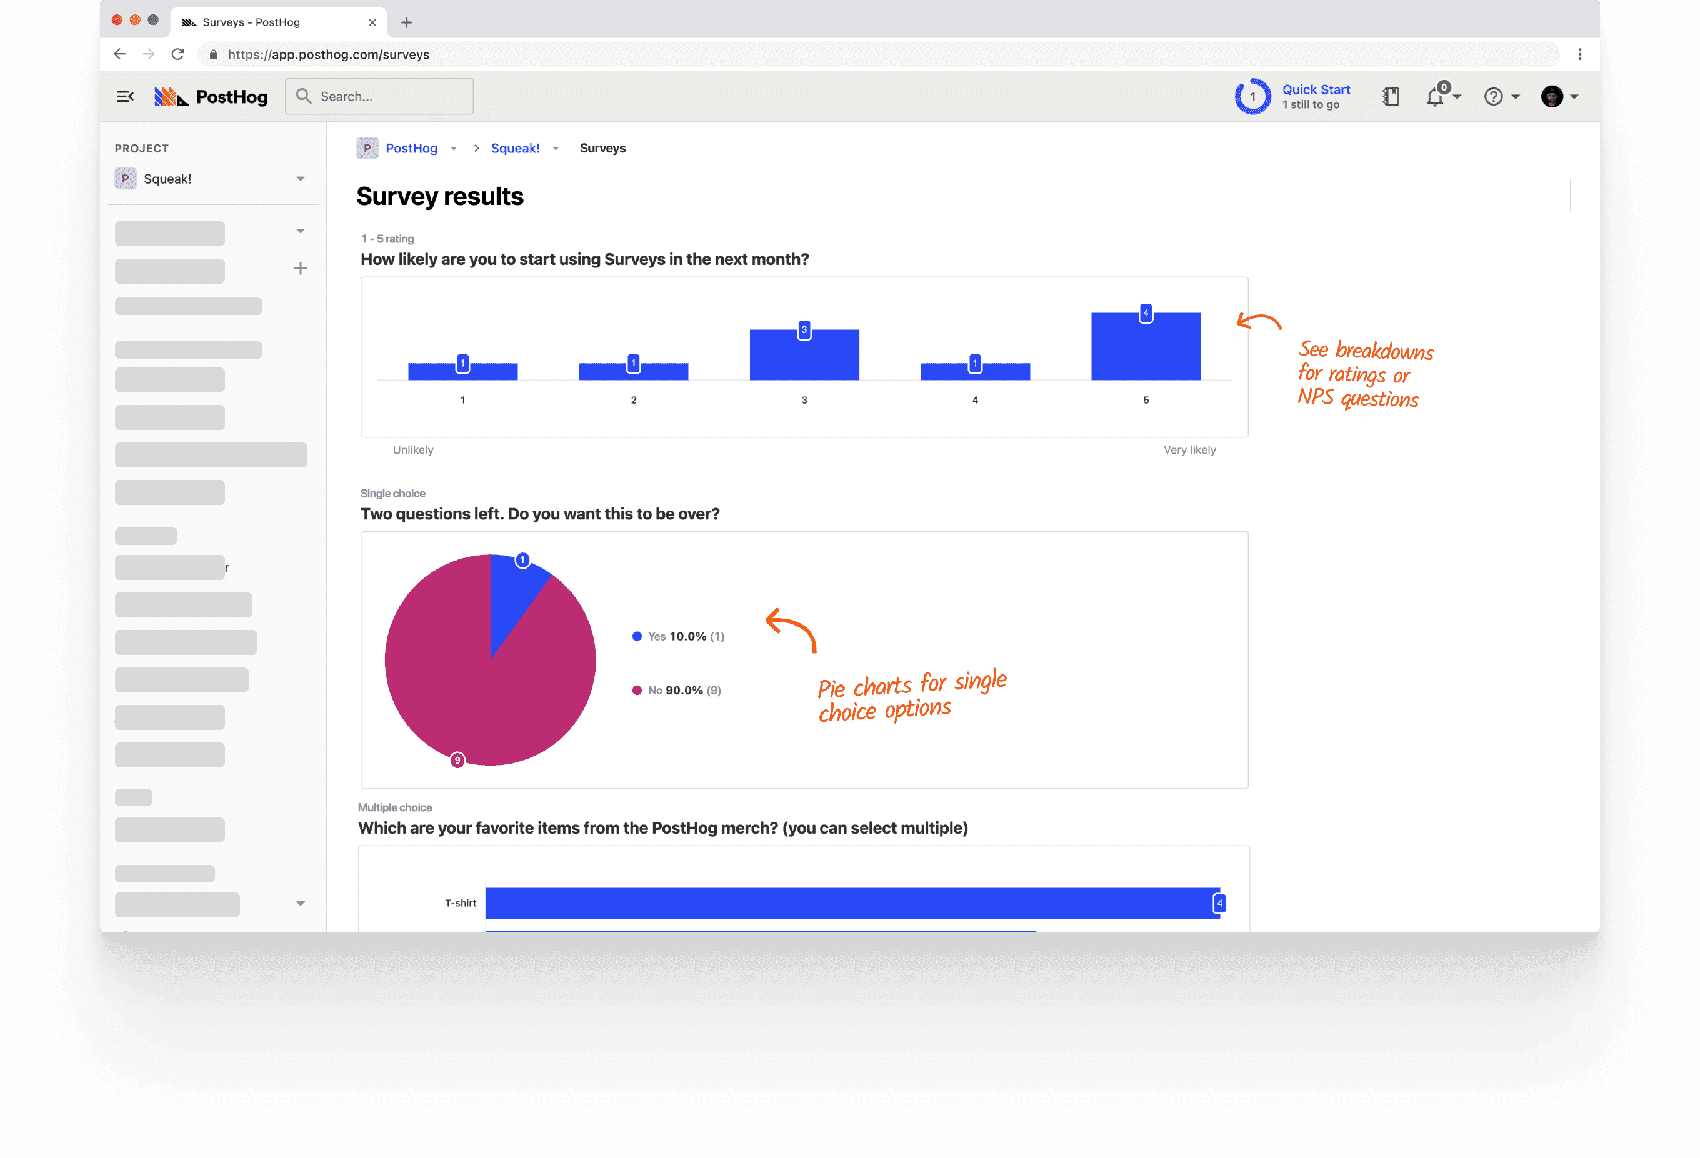Screen dimensions: 1700x1158
Task: Click Surveys in the breadcrumb trail
Action: coord(602,147)
